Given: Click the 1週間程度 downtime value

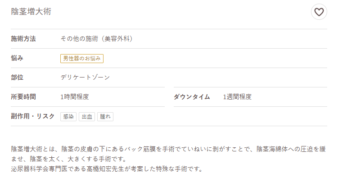Looking at the screenshot, I should coord(237,97).
